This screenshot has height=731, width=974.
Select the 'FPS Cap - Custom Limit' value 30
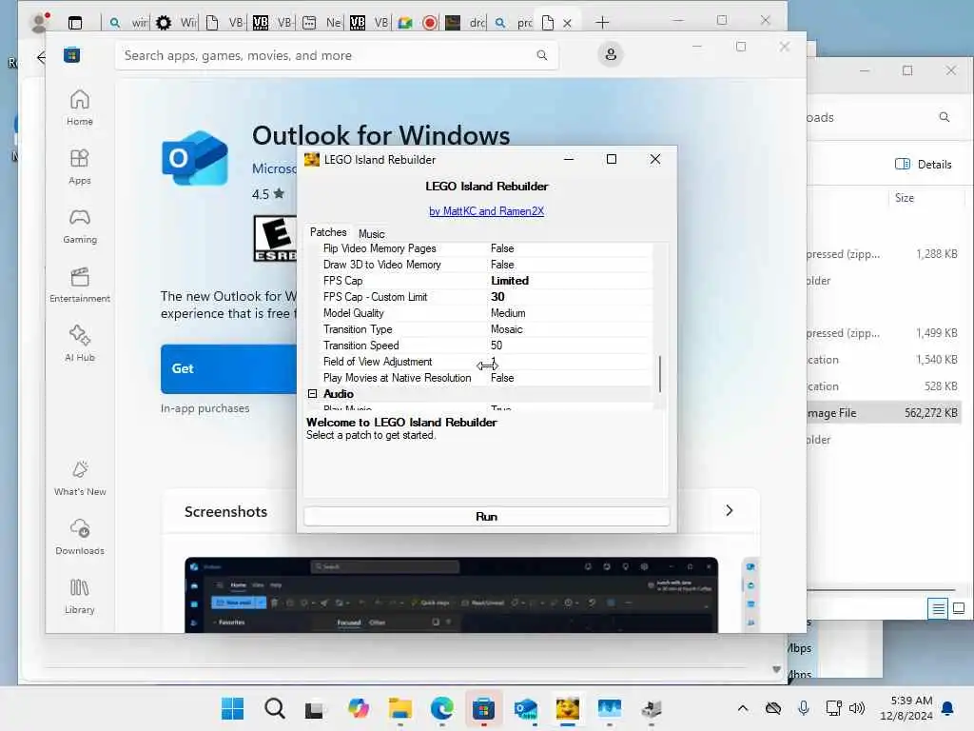tap(497, 297)
